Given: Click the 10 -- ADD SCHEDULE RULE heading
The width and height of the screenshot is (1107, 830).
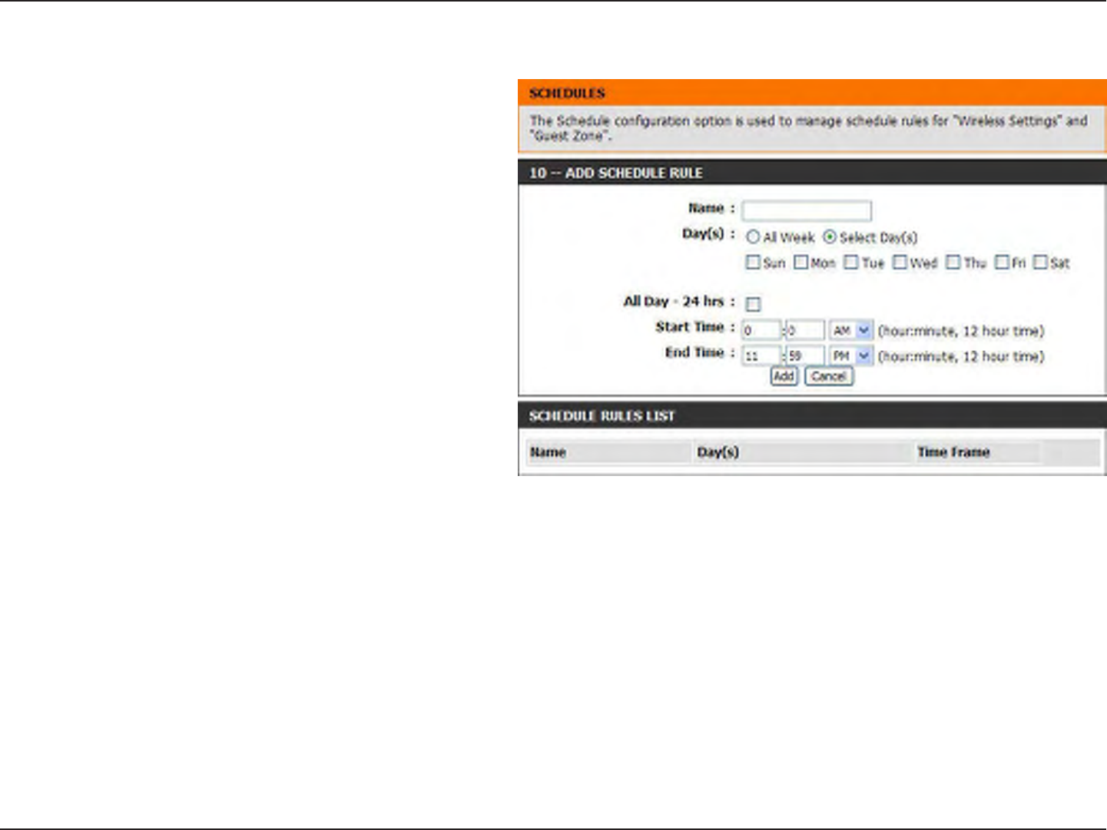Looking at the screenshot, I should pos(615,173).
